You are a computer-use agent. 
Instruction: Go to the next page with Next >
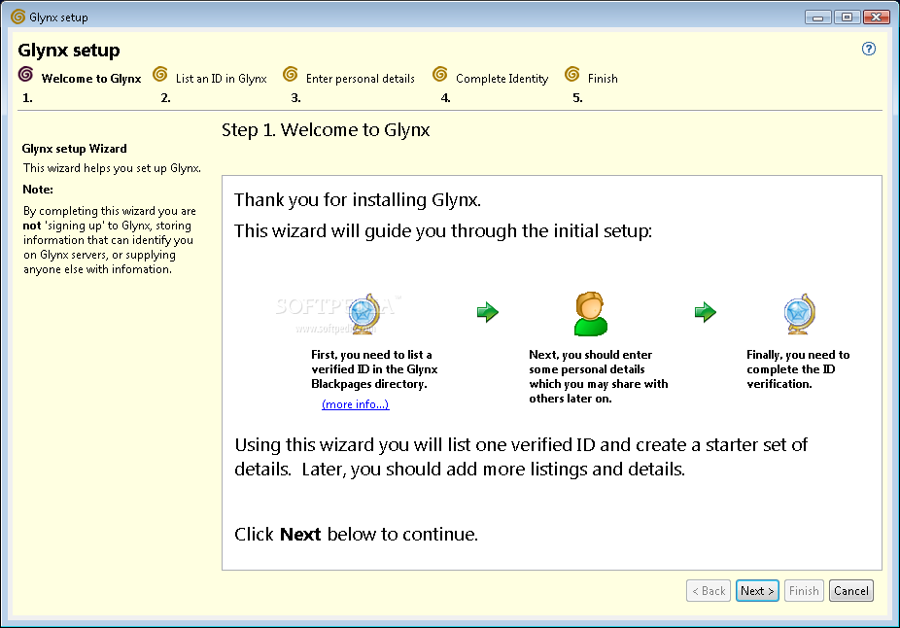tap(757, 591)
